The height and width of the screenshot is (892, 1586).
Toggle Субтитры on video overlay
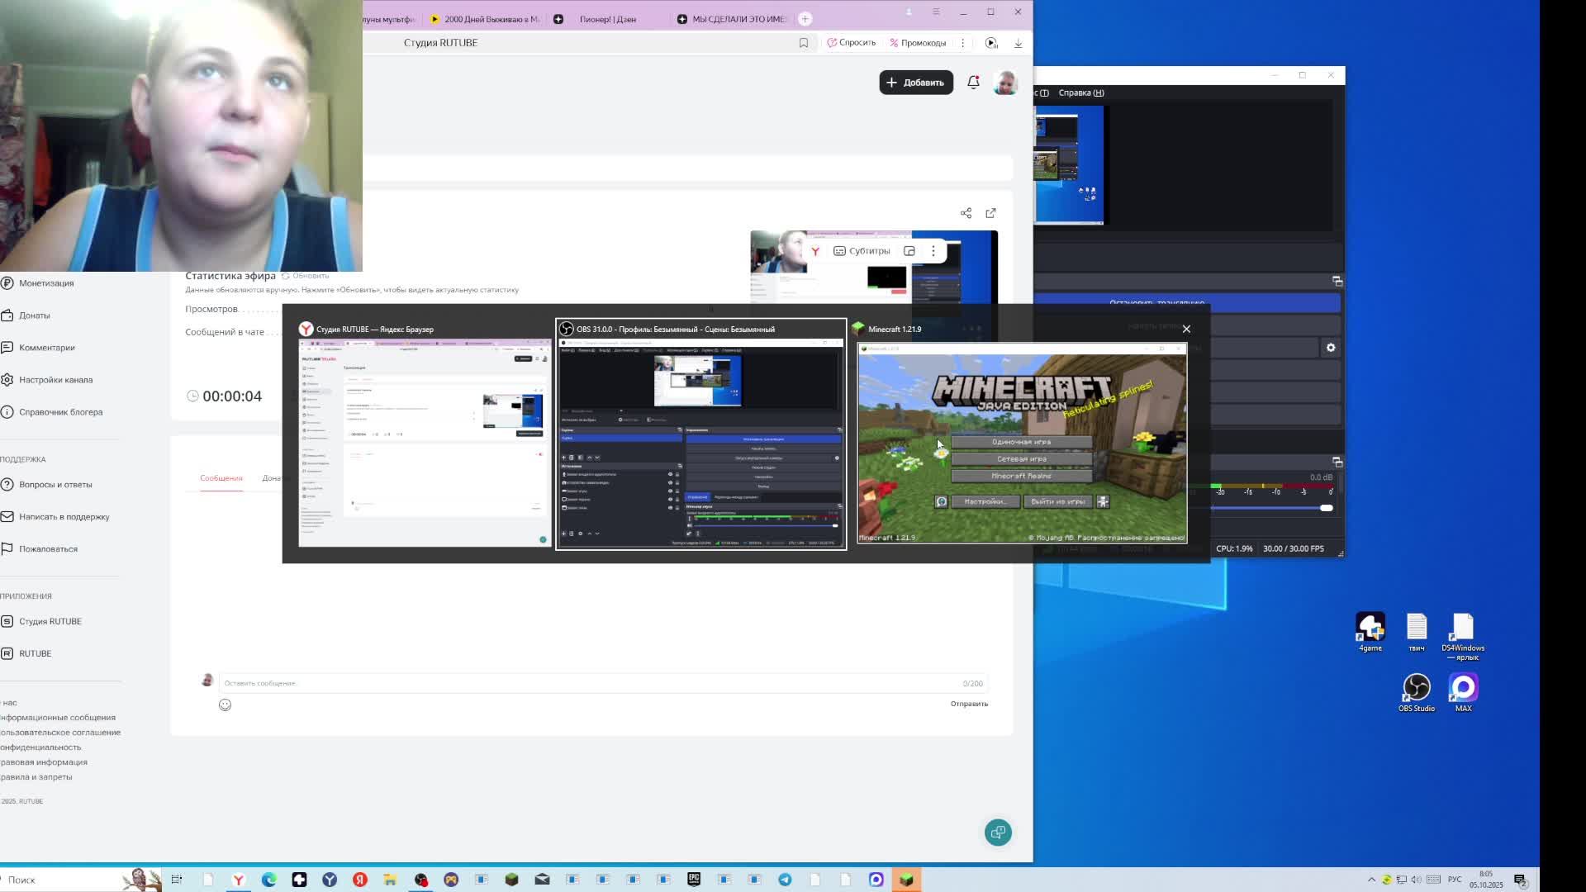point(862,251)
